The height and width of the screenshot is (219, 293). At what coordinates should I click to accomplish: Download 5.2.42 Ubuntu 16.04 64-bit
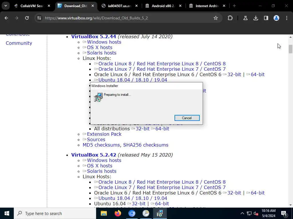click(x=162, y=204)
